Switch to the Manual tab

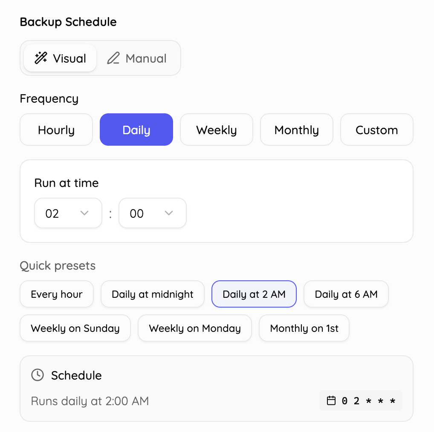[136, 58]
